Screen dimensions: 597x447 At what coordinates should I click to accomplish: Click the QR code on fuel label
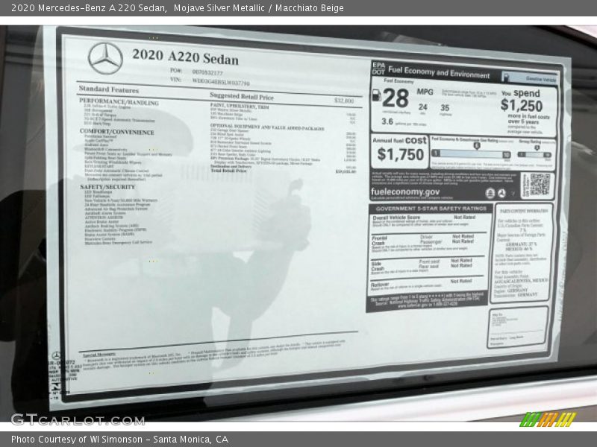coord(540,184)
